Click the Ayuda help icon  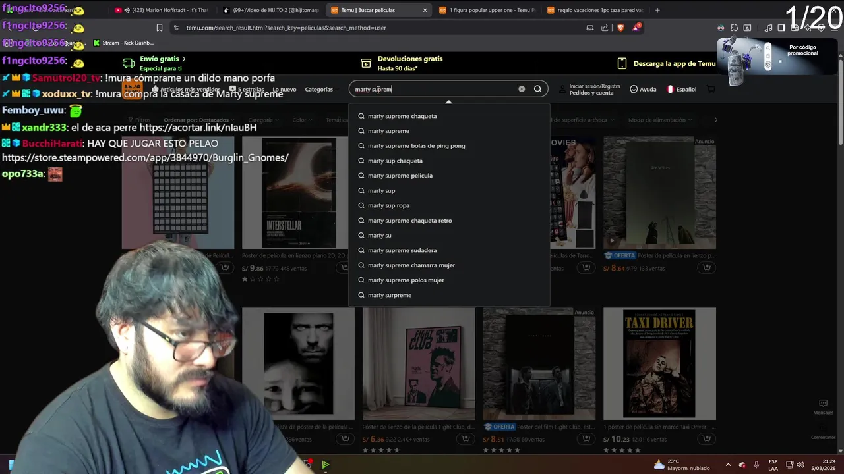pyautogui.click(x=643, y=89)
